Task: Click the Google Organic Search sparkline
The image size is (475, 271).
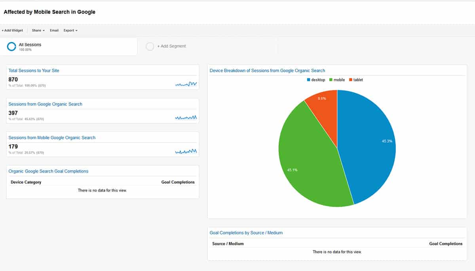Action: (186, 117)
